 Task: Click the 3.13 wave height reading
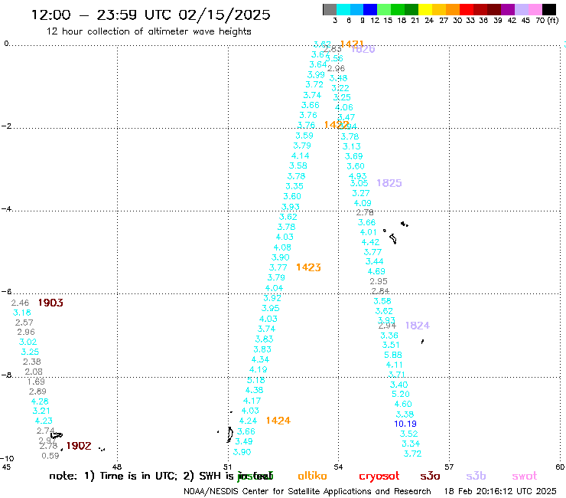click(352, 146)
